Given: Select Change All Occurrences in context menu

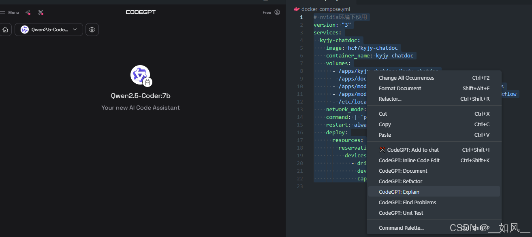Looking at the screenshot, I should [x=434, y=78].
